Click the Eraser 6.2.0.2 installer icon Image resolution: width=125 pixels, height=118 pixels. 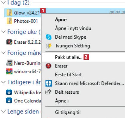pyautogui.click(x=9, y=42)
